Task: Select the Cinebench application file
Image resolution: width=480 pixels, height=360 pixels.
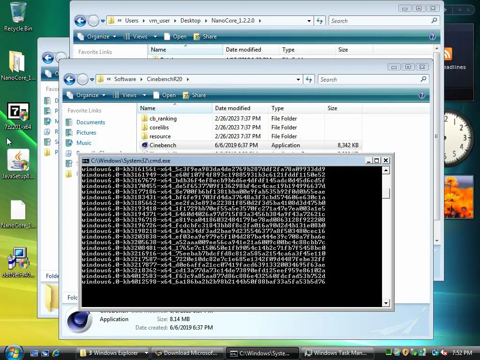Action: (251, 145)
